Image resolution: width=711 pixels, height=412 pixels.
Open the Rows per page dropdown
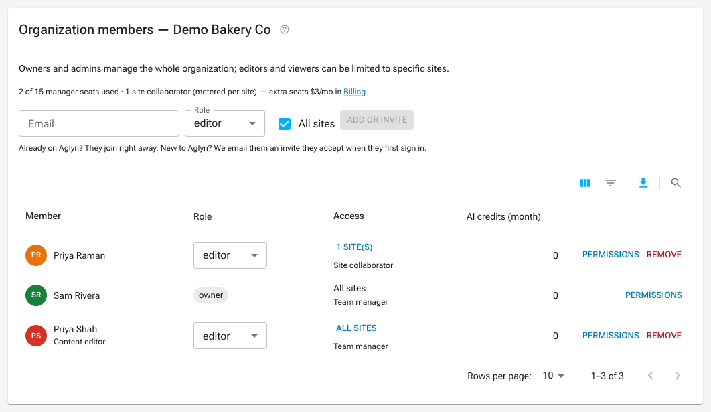coord(554,376)
